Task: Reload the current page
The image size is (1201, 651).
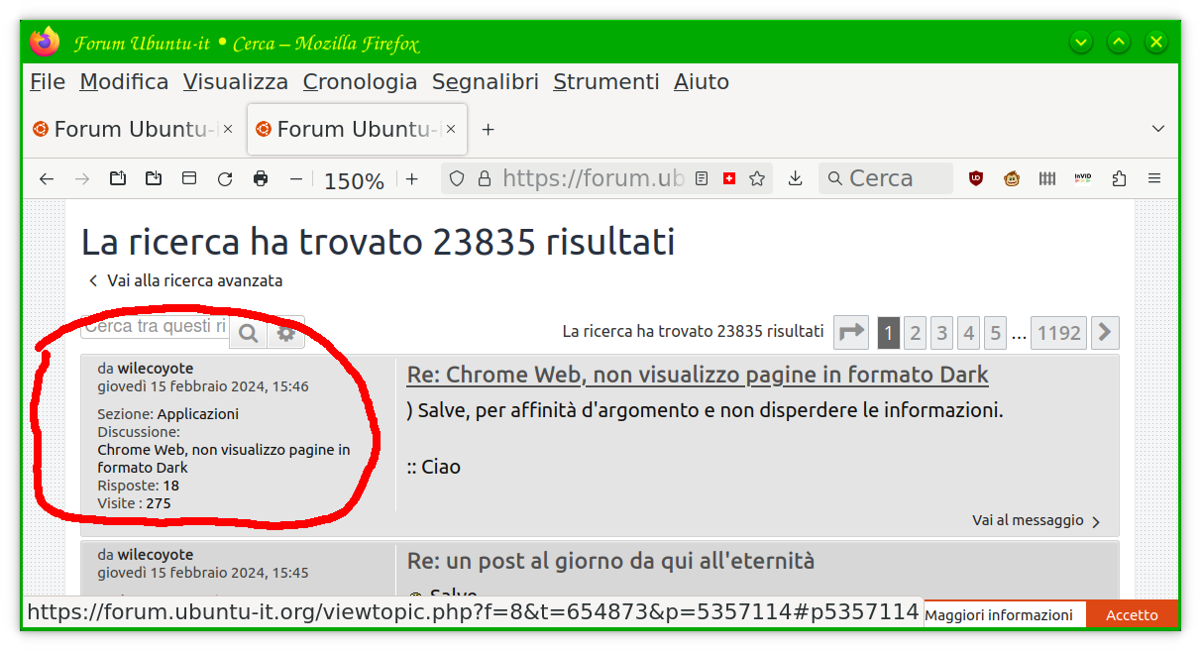Action: pos(225,179)
